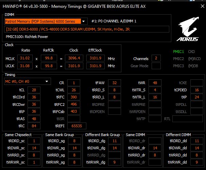Select the PMIC1 indicator label
Image resolution: width=206 pixels, height=170 pixels.
point(178,52)
